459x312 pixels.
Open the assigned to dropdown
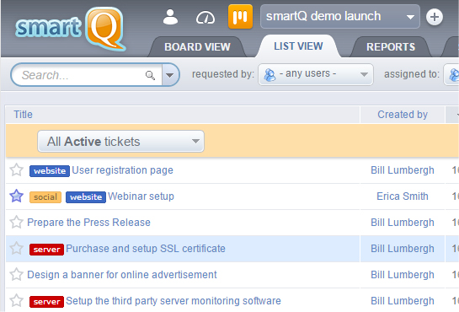[x=451, y=74]
